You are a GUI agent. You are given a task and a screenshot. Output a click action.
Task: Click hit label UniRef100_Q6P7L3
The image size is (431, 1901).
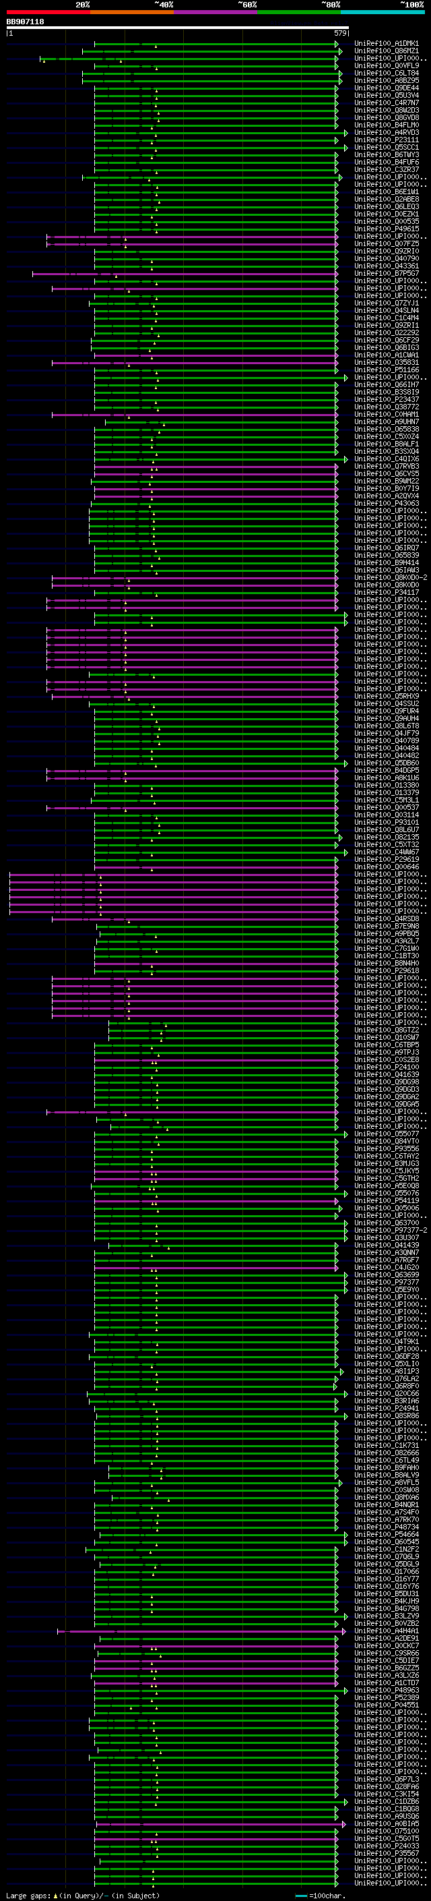click(x=387, y=1779)
